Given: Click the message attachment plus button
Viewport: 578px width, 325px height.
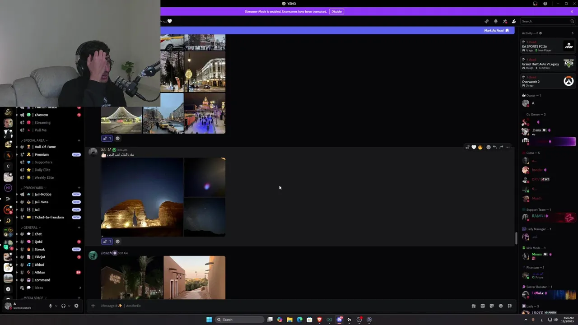Looking at the screenshot, I should point(93,306).
